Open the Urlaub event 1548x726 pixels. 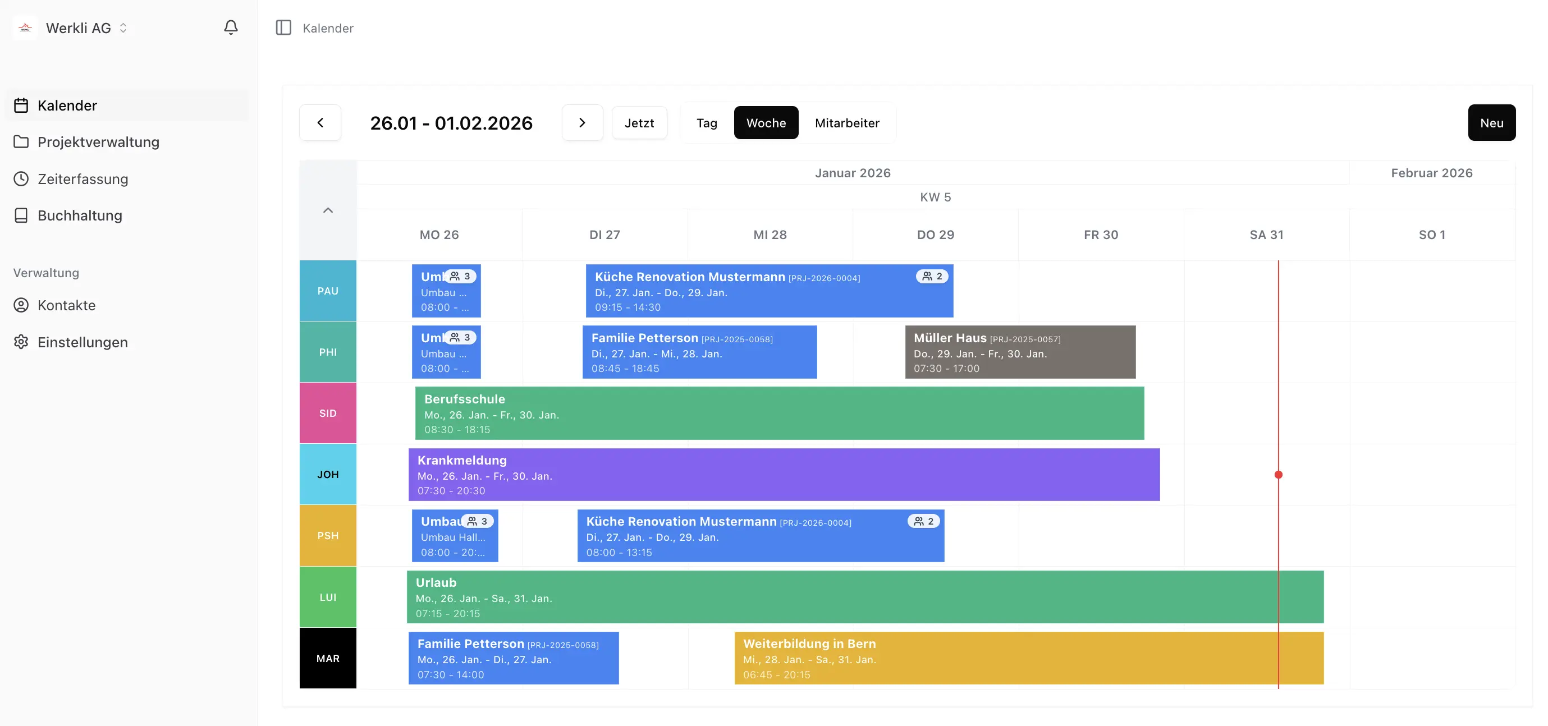pyautogui.click(x=865, y=598)
